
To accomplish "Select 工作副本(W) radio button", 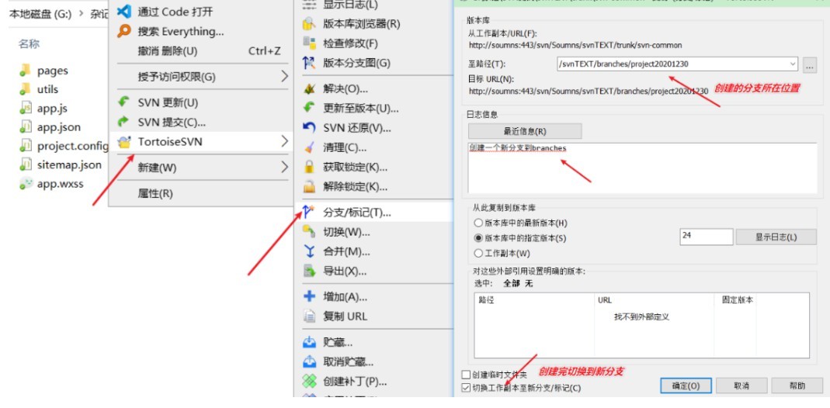I will [478, 253].
